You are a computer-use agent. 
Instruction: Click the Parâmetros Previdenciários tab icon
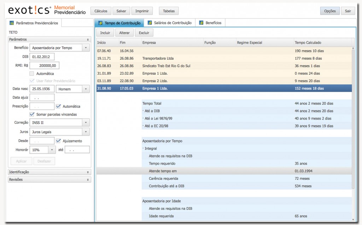click(x=12, y=23)
